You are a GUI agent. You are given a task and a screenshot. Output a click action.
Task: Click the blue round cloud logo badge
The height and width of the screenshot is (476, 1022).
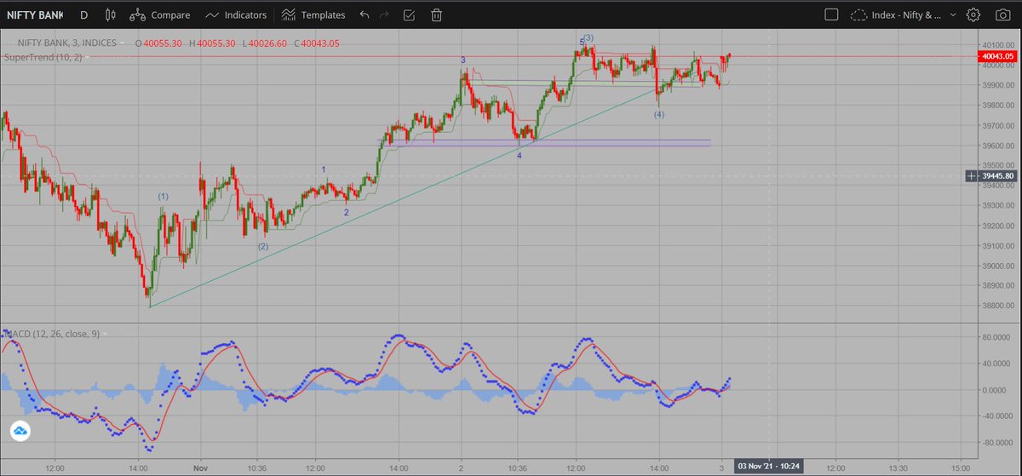coord(21,432)
